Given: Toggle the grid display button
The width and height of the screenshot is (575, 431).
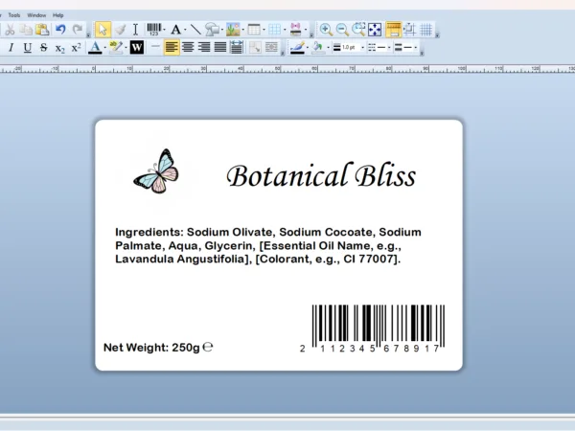Looking at the screenshot, I should coord(425,30).
